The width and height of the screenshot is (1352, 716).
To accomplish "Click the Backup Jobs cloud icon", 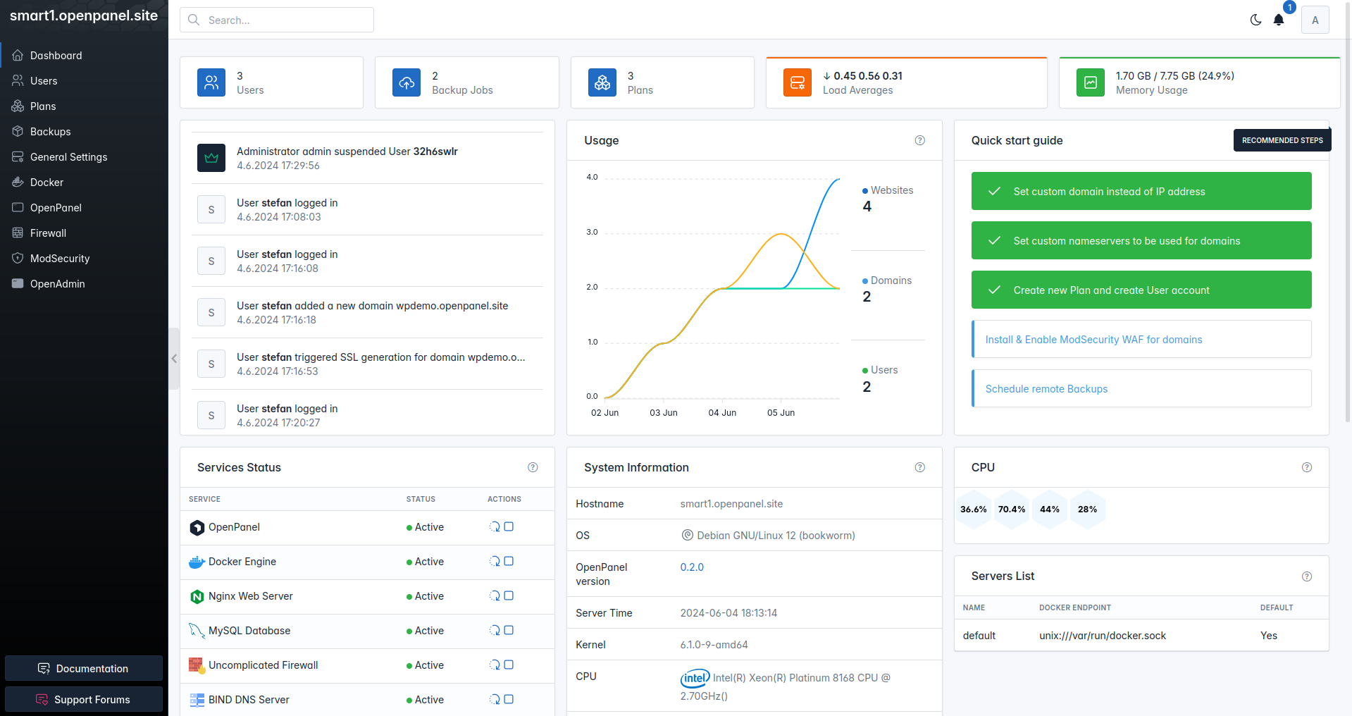I will pyautogui.click(x=407, y=82).
